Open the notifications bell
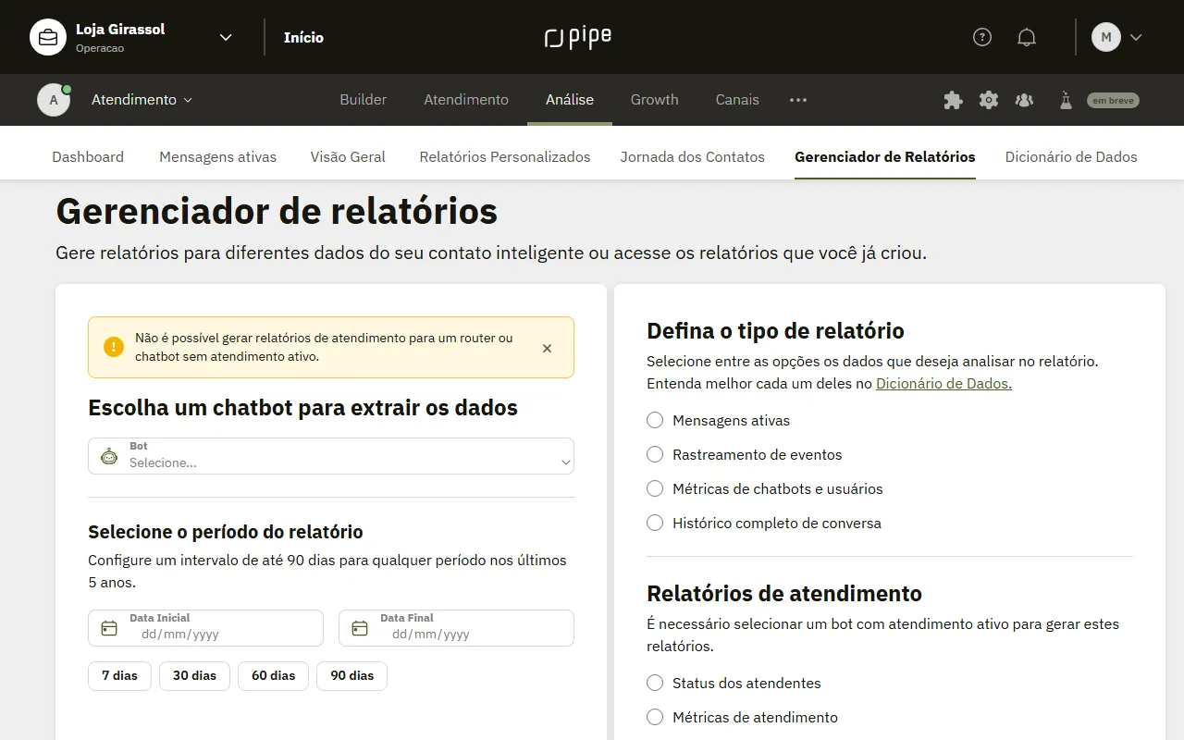Image resolution: width=1184 pixels, height=740 pixels. pos(1027,37)
